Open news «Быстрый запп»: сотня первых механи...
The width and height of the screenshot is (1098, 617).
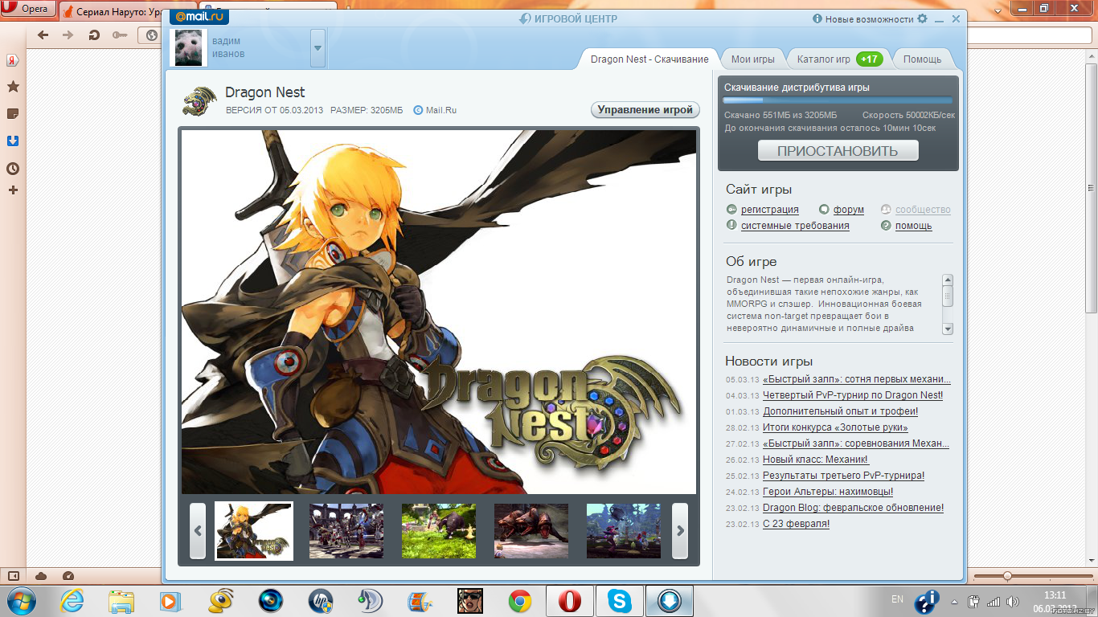click(x=857, y=379)
